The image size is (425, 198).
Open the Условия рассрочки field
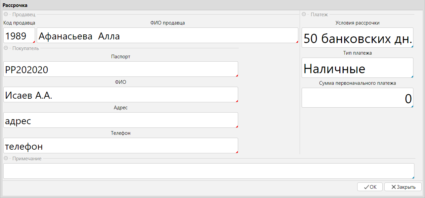[x=357, y=38]
